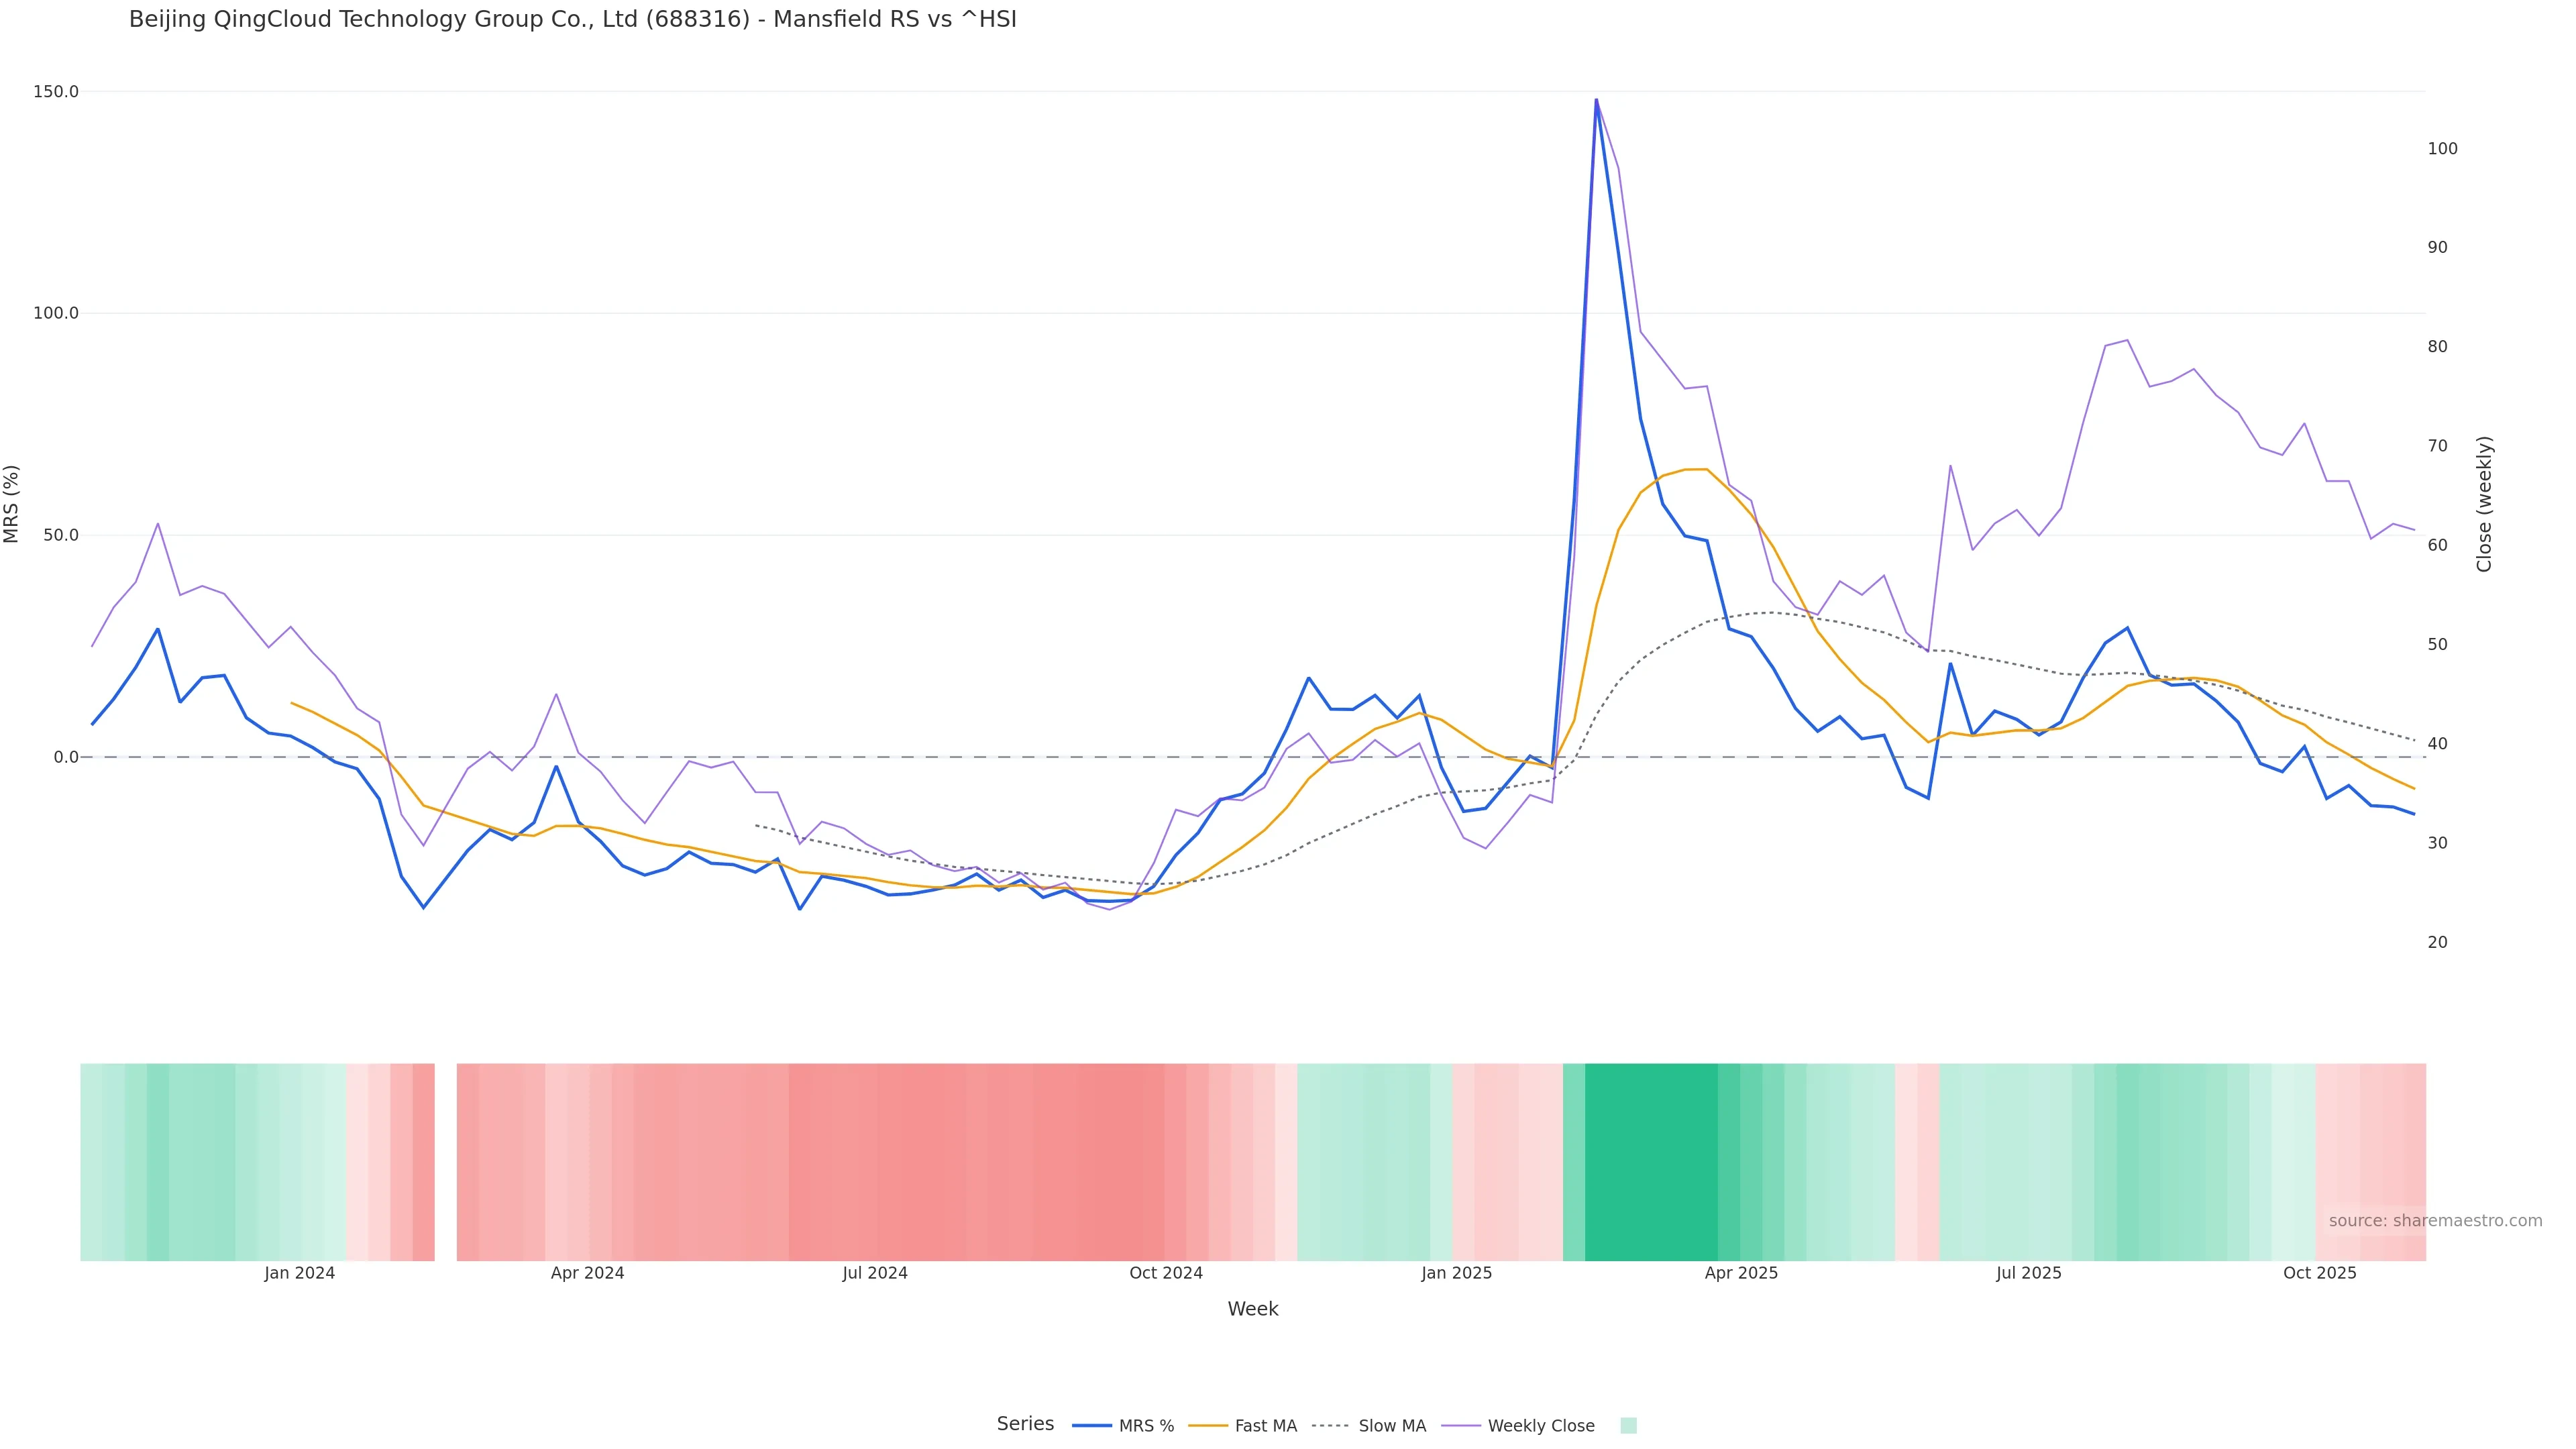This screenshot has width=2576, height=1449.
Task: Click the green heatmap legend swatch
Action: [x=1628, y=1426]
